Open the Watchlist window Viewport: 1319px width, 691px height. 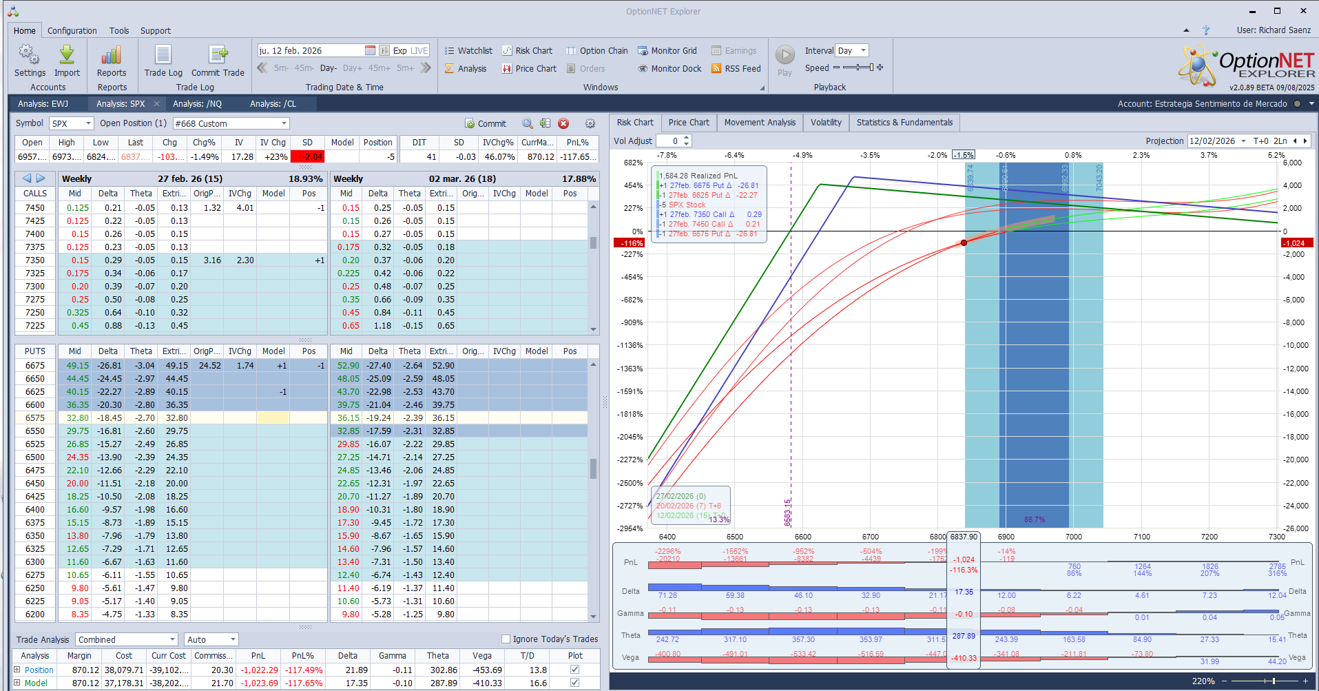468,50
